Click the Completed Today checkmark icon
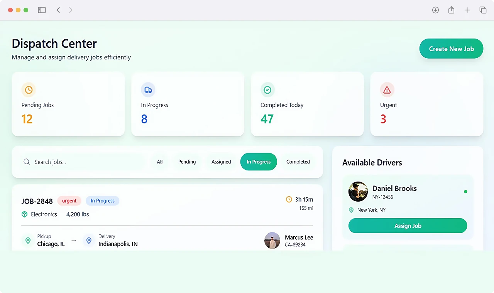The image size is (494, 293). [267, 90]
